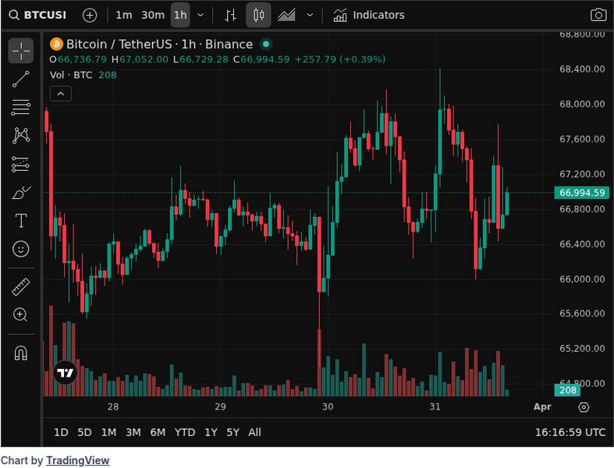The image size is (614, 468).
Task: Click the 66,000.00 price axis label
Action: [x=582, y=279]
